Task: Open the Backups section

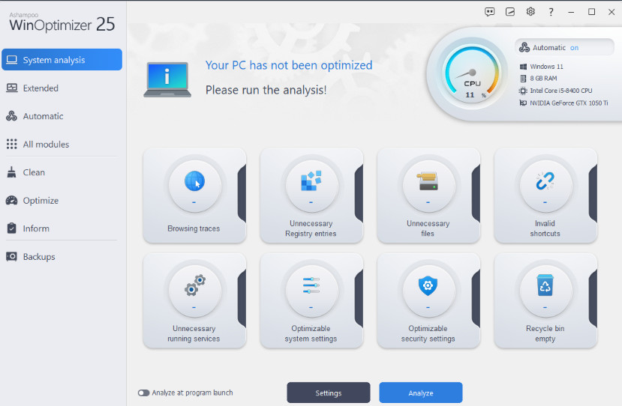Action: (62, 257)
